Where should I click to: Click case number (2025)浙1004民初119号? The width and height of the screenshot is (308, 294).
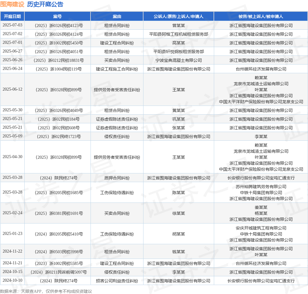point(59,69)
